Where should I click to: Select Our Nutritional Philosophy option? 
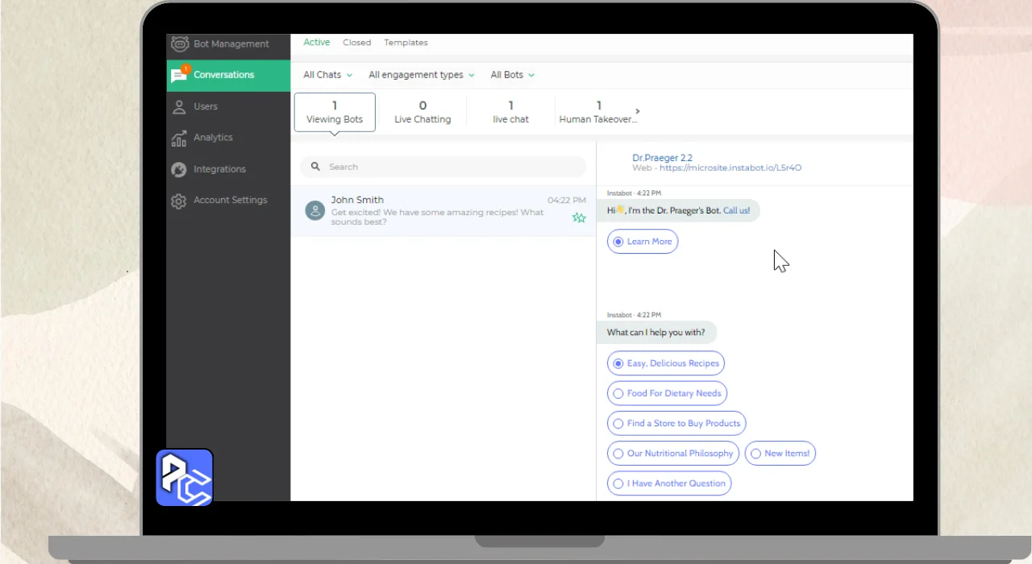673,453
